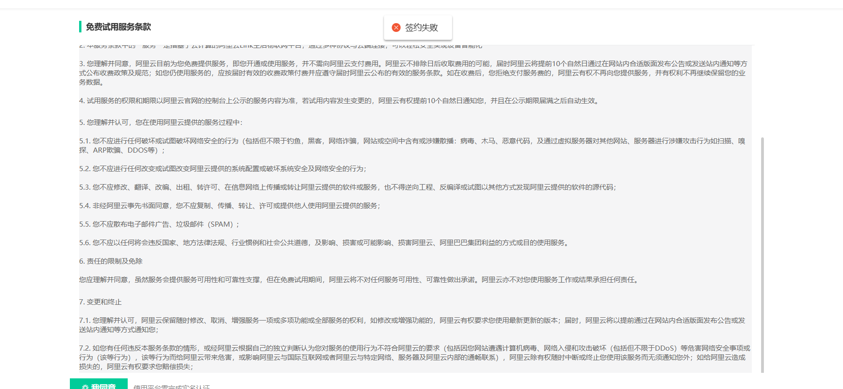The height and width of the screenshot is (389, 843).
Task: Click clause 5.1 about 破坏网络安全的行为
Action: 412,145
